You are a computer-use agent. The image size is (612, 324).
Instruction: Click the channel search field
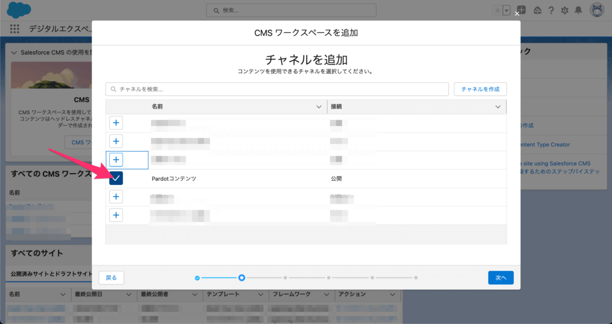[x=277, y=90]
